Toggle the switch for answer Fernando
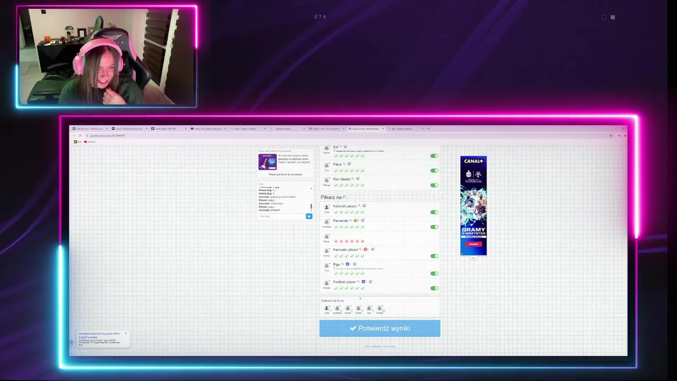Image resolution: width=677 pixels, height=381 pixels. [x=434, y=227]
